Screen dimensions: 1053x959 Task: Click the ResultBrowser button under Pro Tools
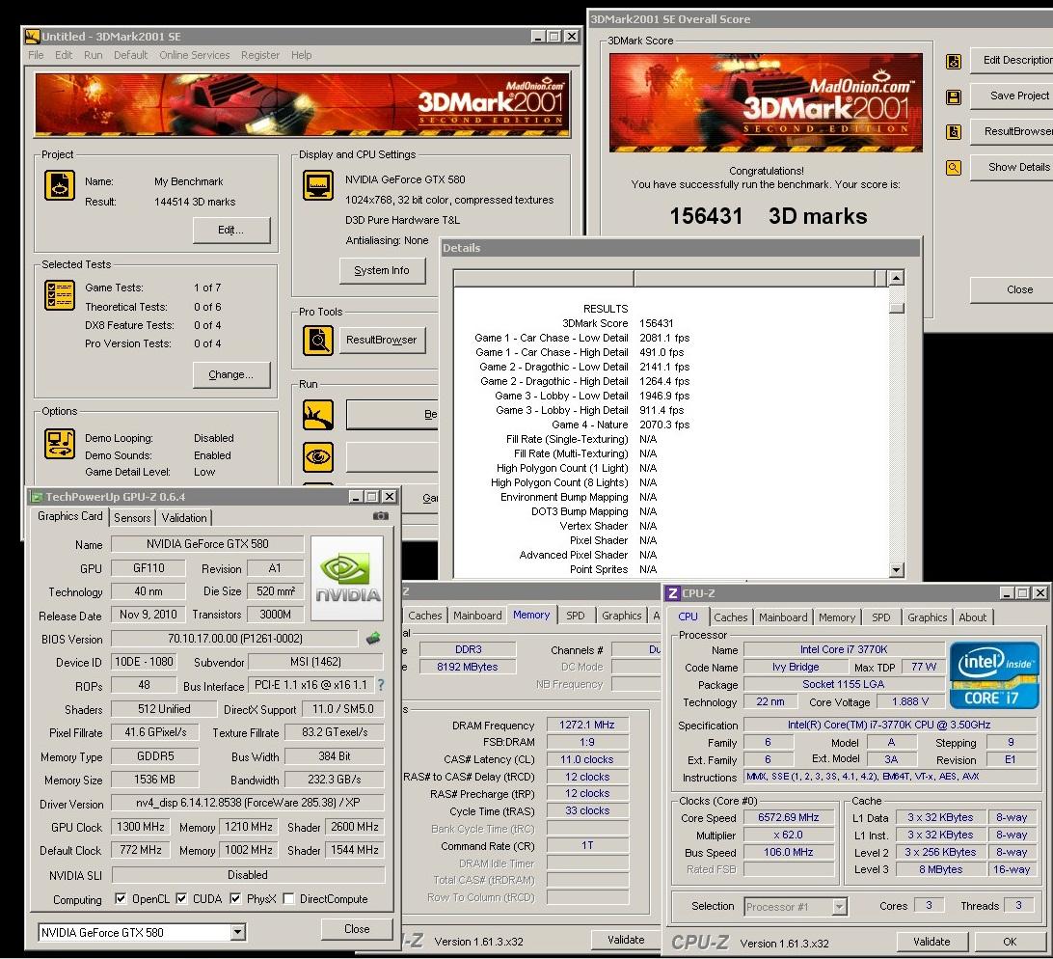click(382, 340)
